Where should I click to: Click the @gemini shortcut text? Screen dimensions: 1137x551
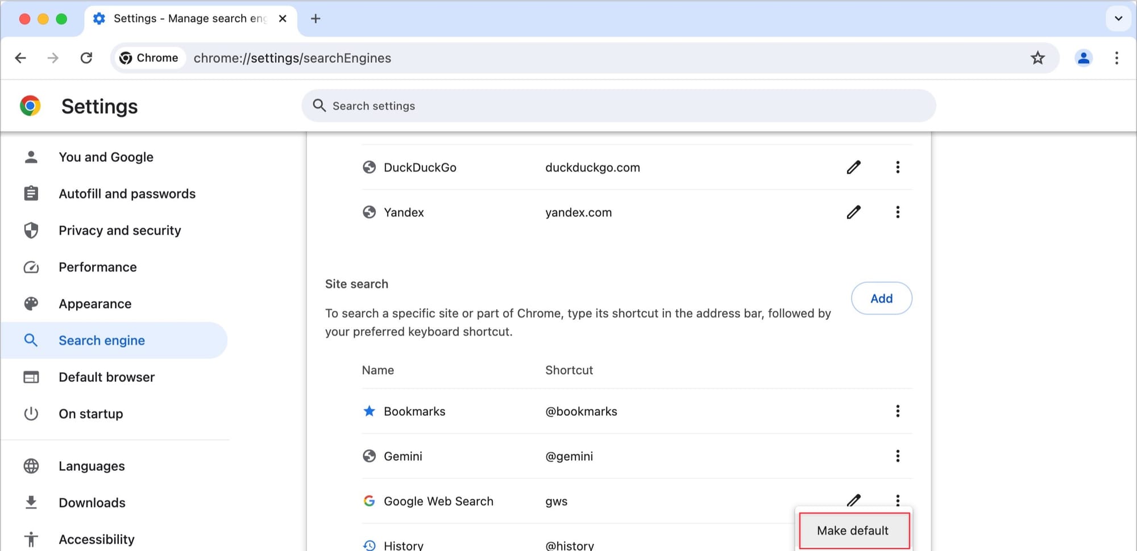click(x=569, y=456)
